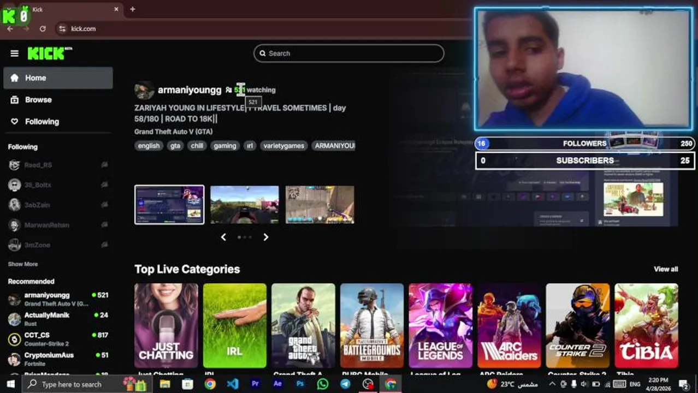Open Grand Theft Auto V category card
Screen dimensions: 698x393
point(303,326)
